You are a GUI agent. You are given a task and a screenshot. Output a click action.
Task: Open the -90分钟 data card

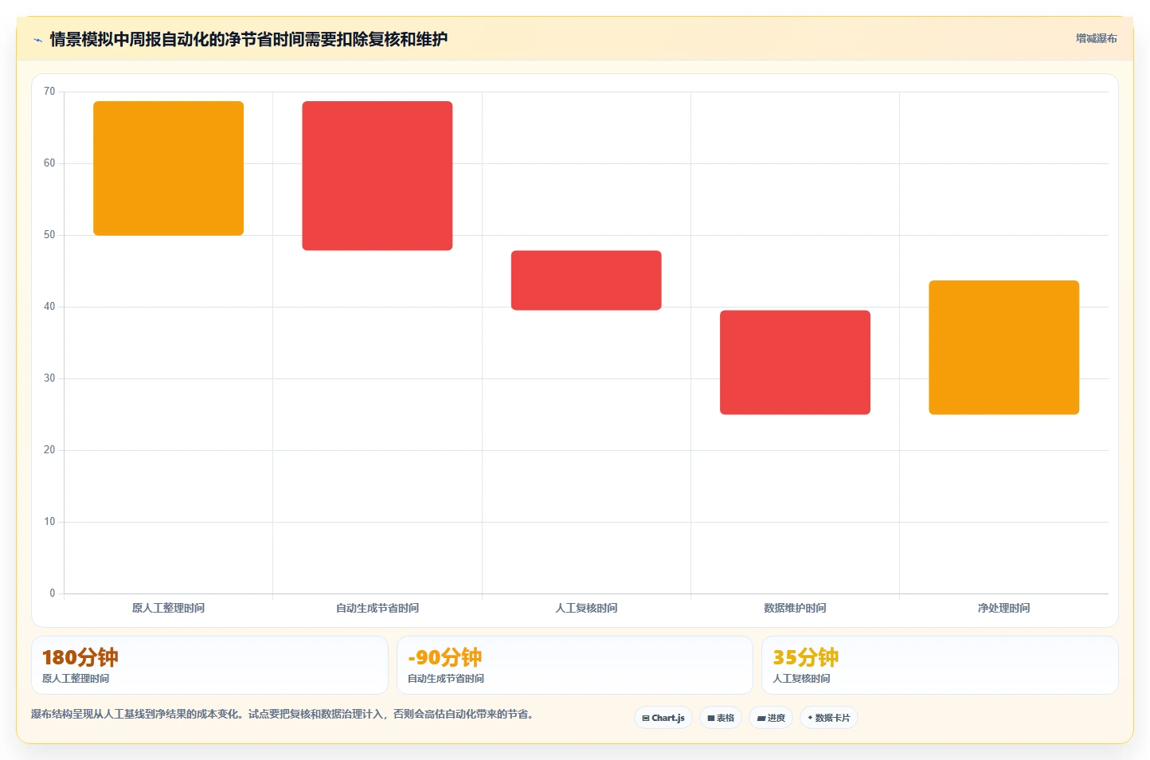click(575, 665)
